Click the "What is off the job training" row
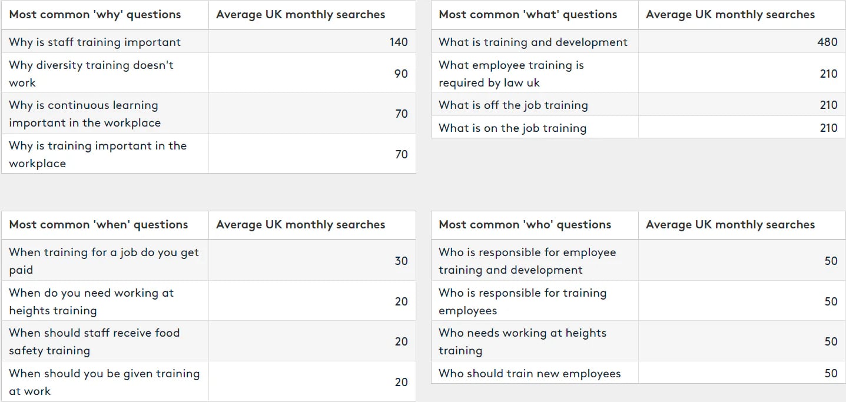The width and height of the screenshot is (846, 402). (x=513, y=105)
